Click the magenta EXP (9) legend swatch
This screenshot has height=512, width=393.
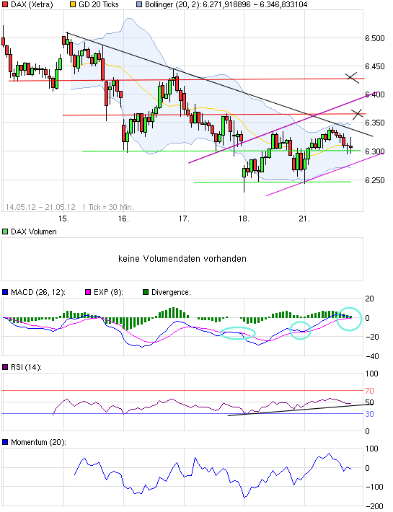point(88,292)
